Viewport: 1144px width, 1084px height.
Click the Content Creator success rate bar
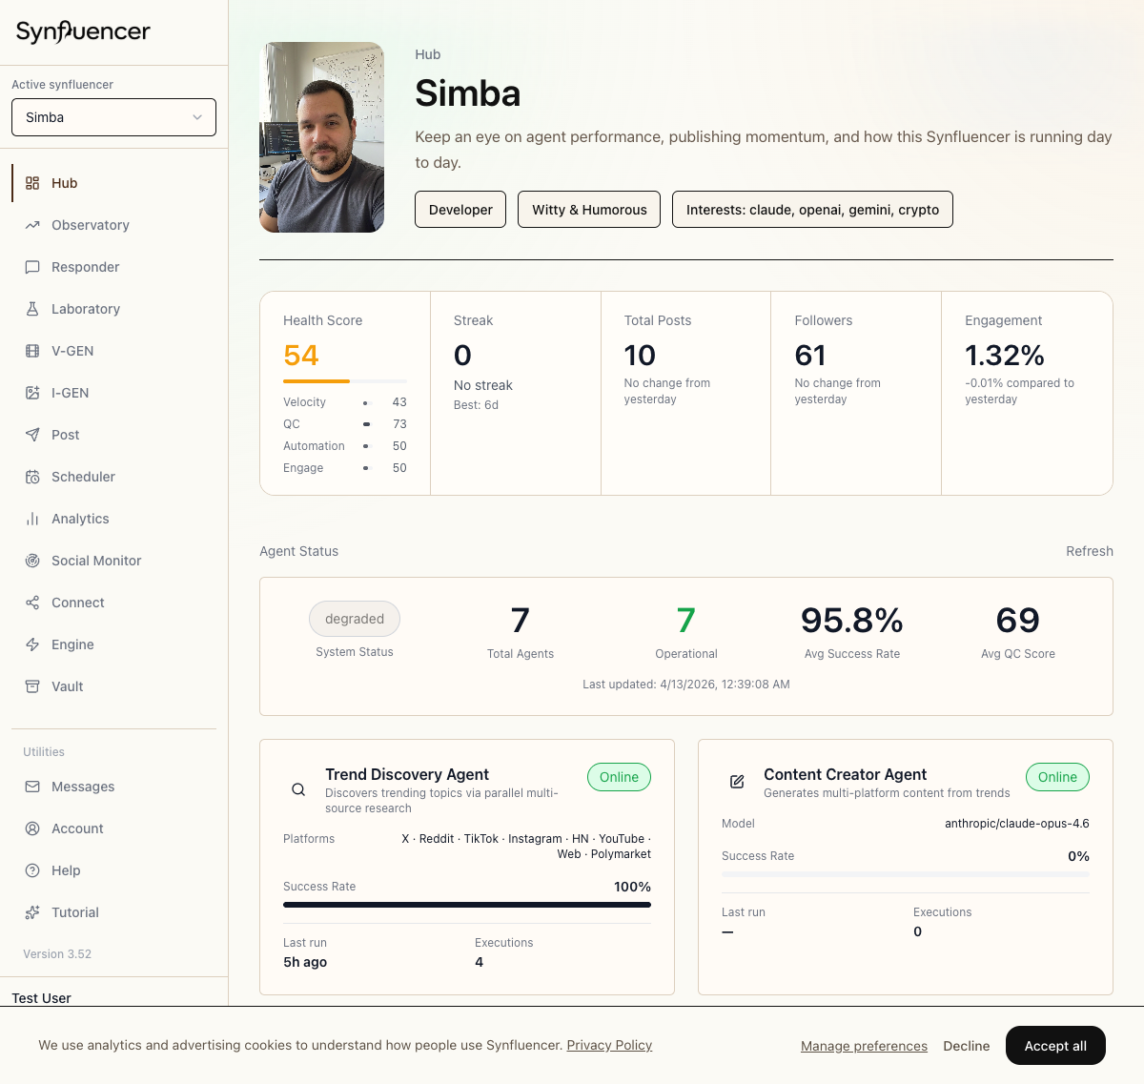point(906,873)
